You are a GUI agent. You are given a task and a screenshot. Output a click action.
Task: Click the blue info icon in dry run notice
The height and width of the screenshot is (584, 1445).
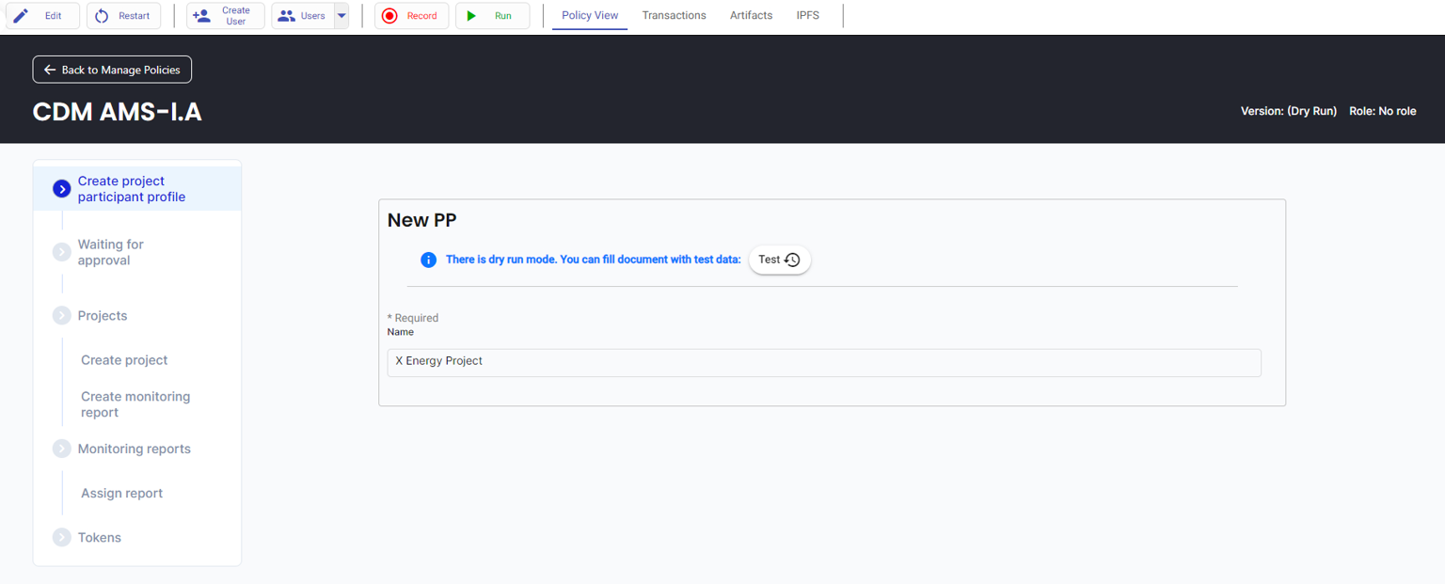coord(428,260)
